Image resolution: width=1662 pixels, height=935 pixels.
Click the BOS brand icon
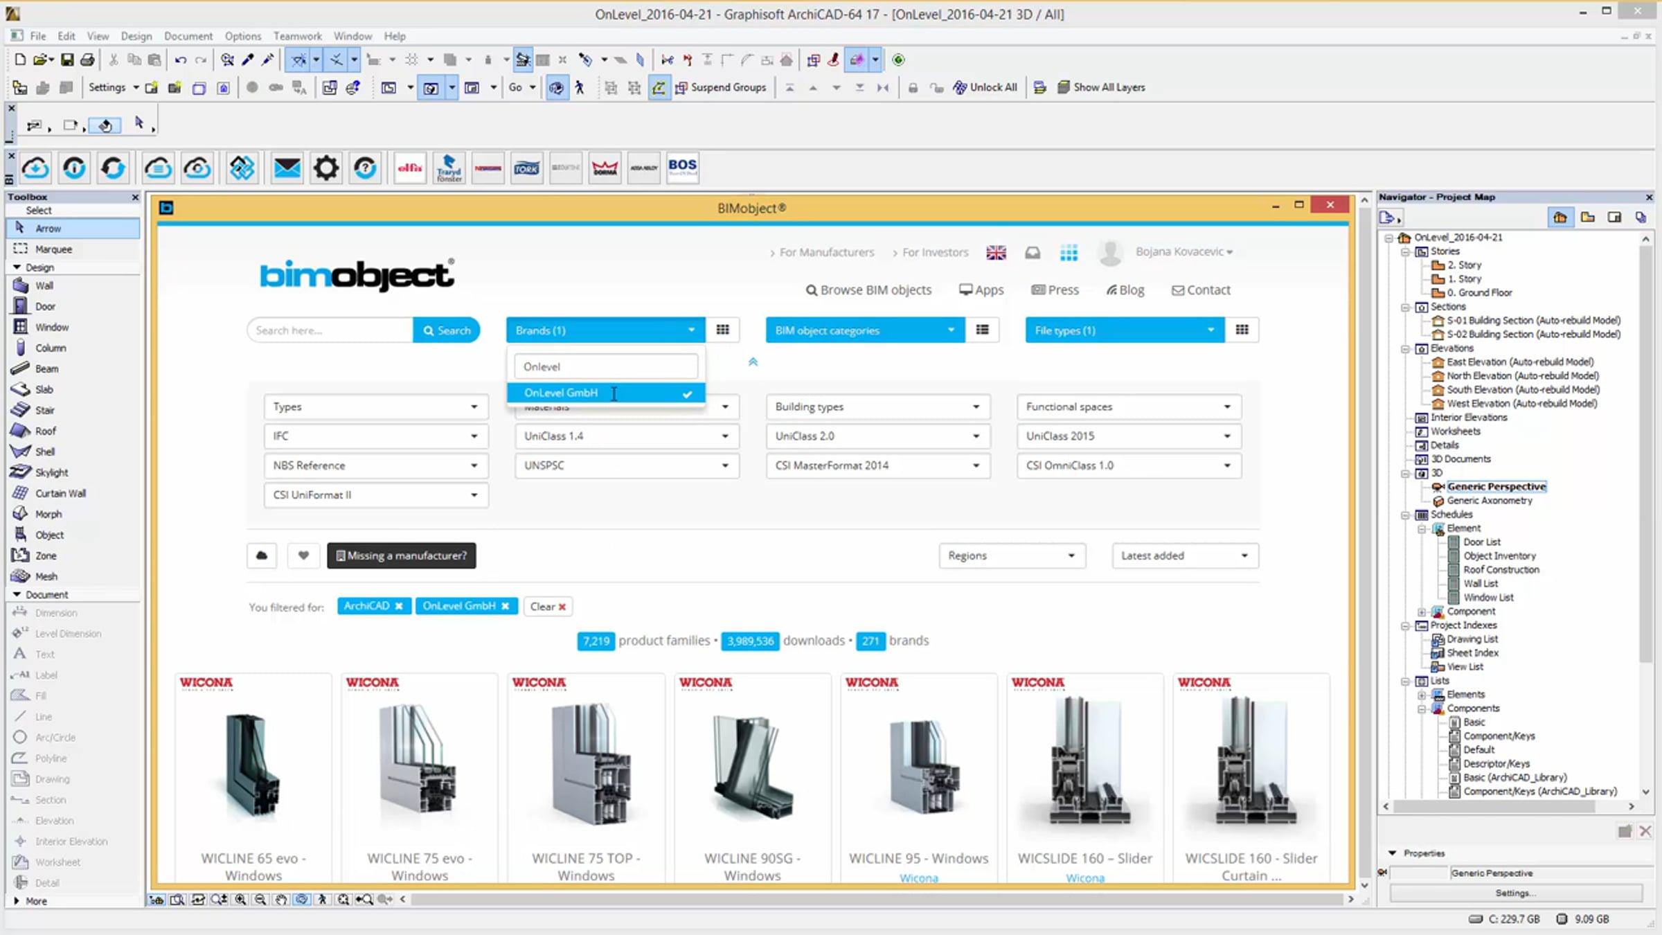click(682, 168)
